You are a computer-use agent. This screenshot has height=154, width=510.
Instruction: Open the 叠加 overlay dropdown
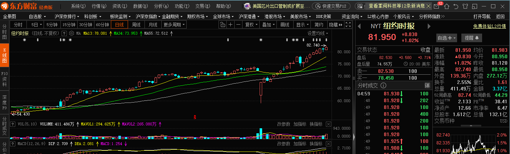point(268,25)
